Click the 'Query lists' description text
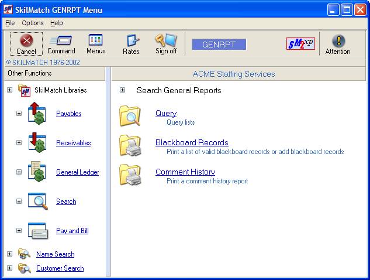Screen dimensions: 370x280 pos(181,122)
